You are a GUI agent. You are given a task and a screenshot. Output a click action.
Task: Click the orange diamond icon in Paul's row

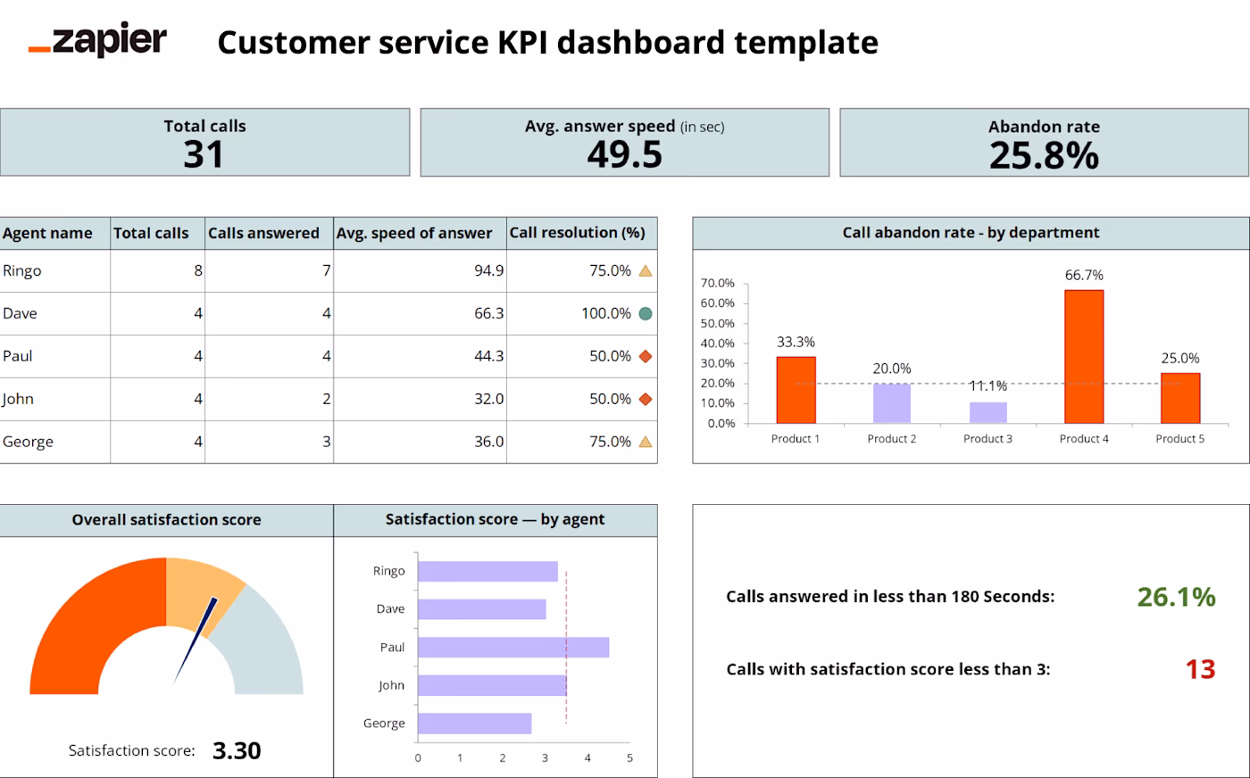[x=646, y=356]
